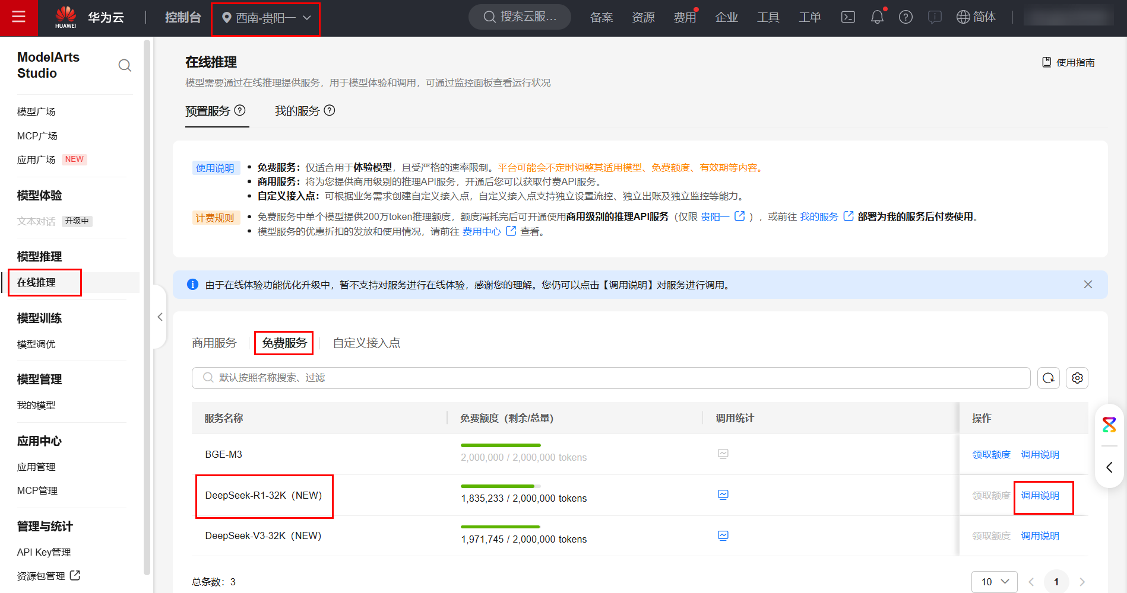Switch to 自定义接入点 tab
The image size is (1127, 593).
click(x=366, y=343)
